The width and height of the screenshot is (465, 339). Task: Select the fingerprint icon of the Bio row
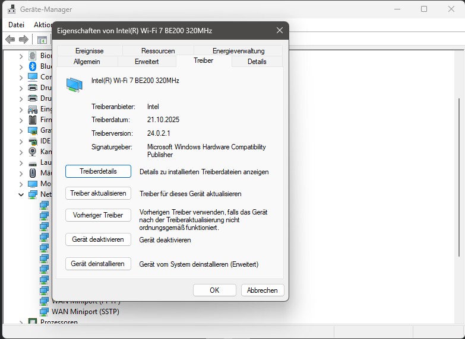coord(32,55)
